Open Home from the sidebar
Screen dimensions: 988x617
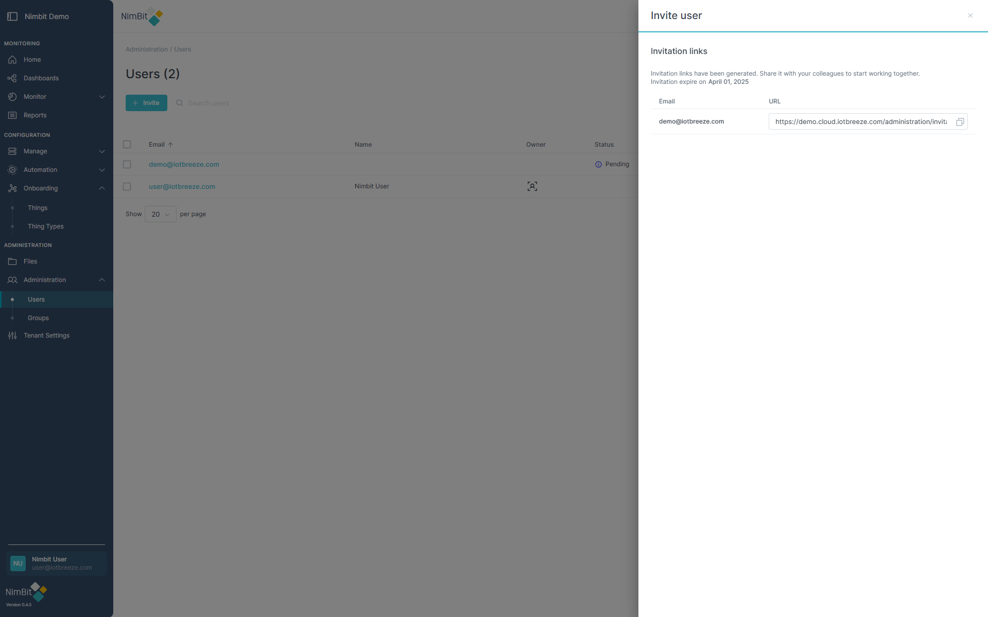click(32, 60)
